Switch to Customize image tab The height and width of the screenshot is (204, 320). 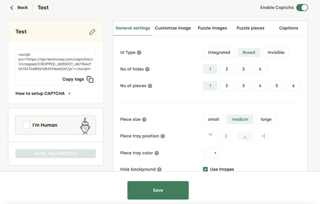click(x=173, y=28)
